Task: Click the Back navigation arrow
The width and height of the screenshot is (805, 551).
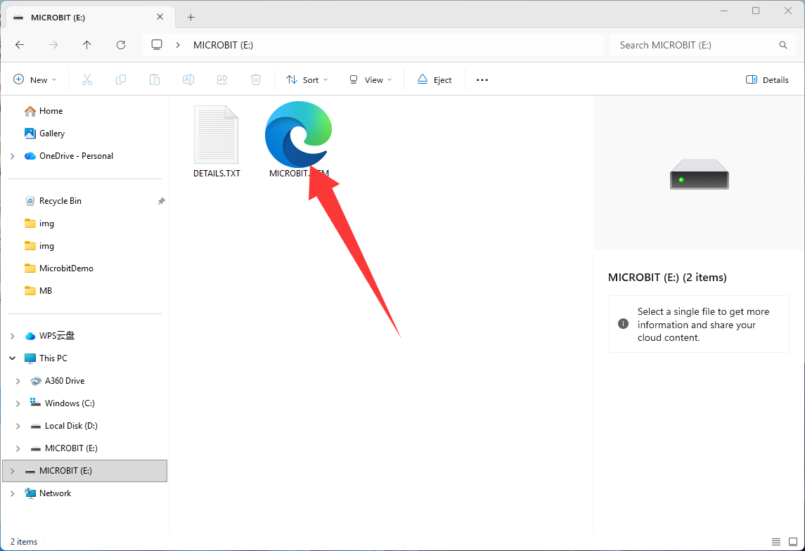Action: 20,45
